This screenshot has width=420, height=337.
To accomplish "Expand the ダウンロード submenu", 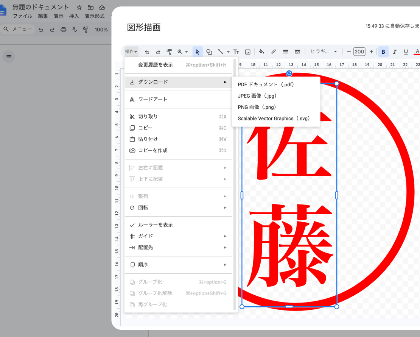I will click(x=178, y=82).
